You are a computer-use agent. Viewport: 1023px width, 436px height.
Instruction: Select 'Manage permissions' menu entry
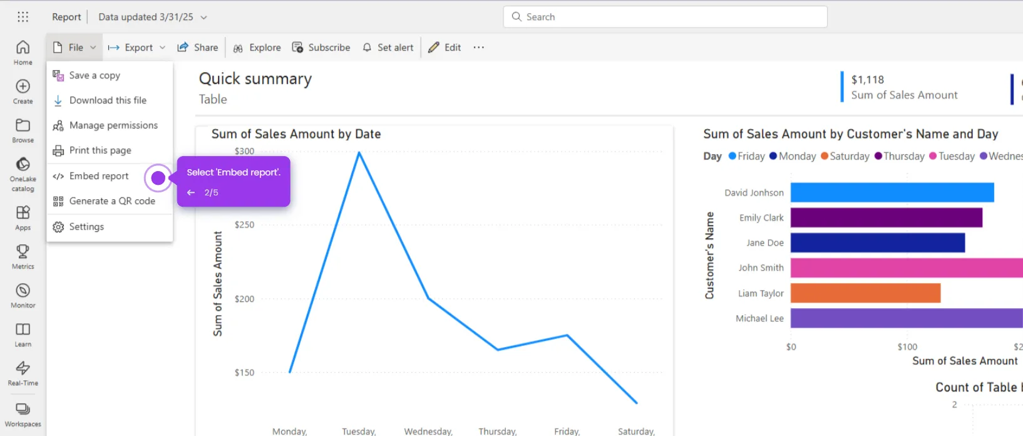click(110, 125)
